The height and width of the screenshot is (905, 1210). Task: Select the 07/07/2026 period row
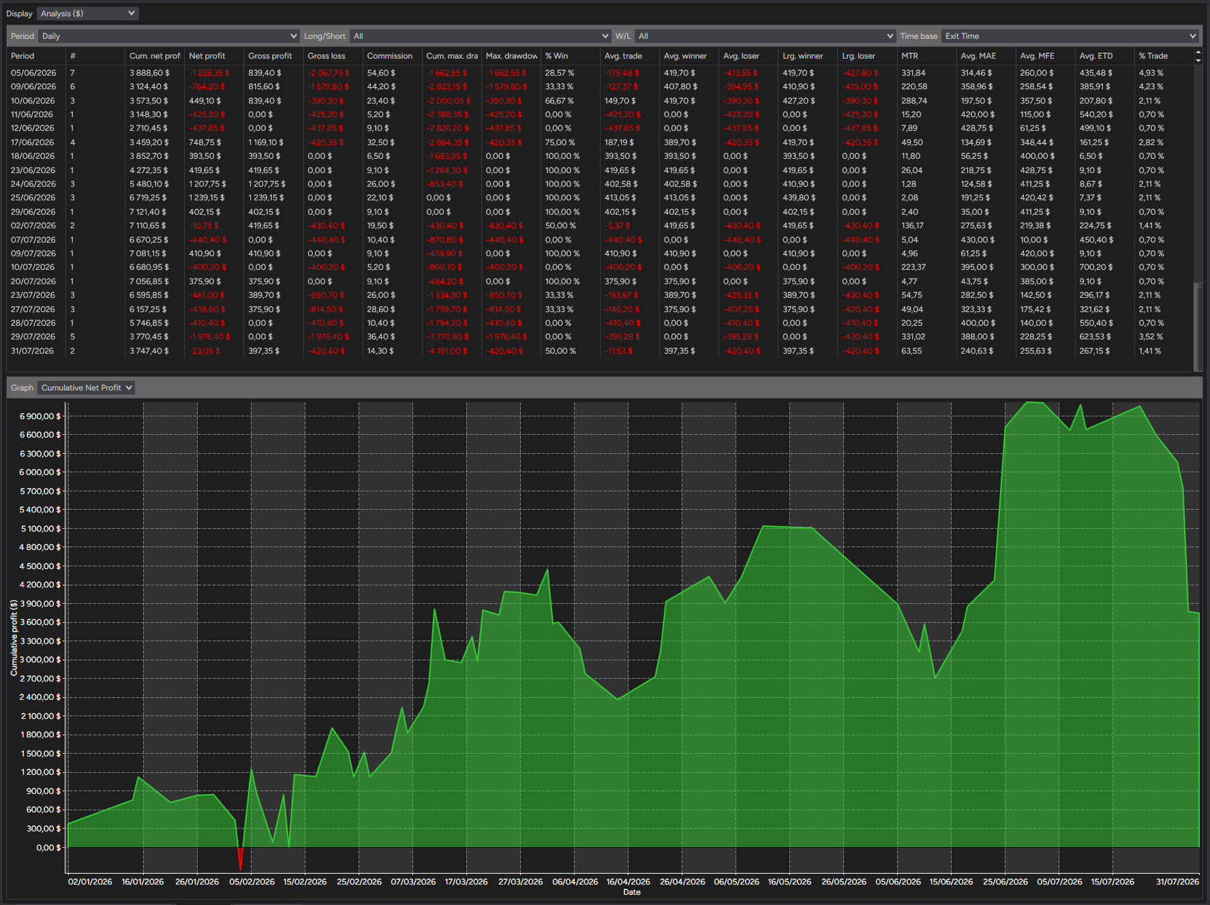pyautogui.click(x=600, y=240)
